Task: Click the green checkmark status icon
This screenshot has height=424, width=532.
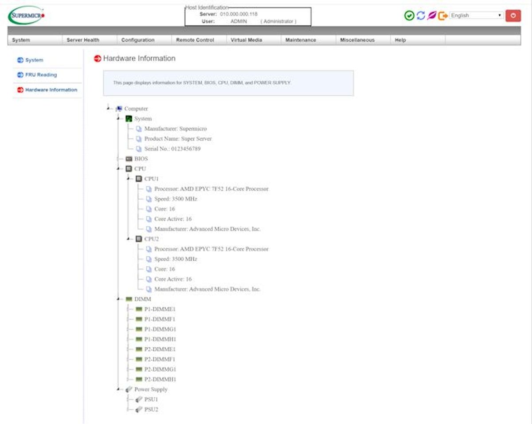Action: tap(409, 16)
